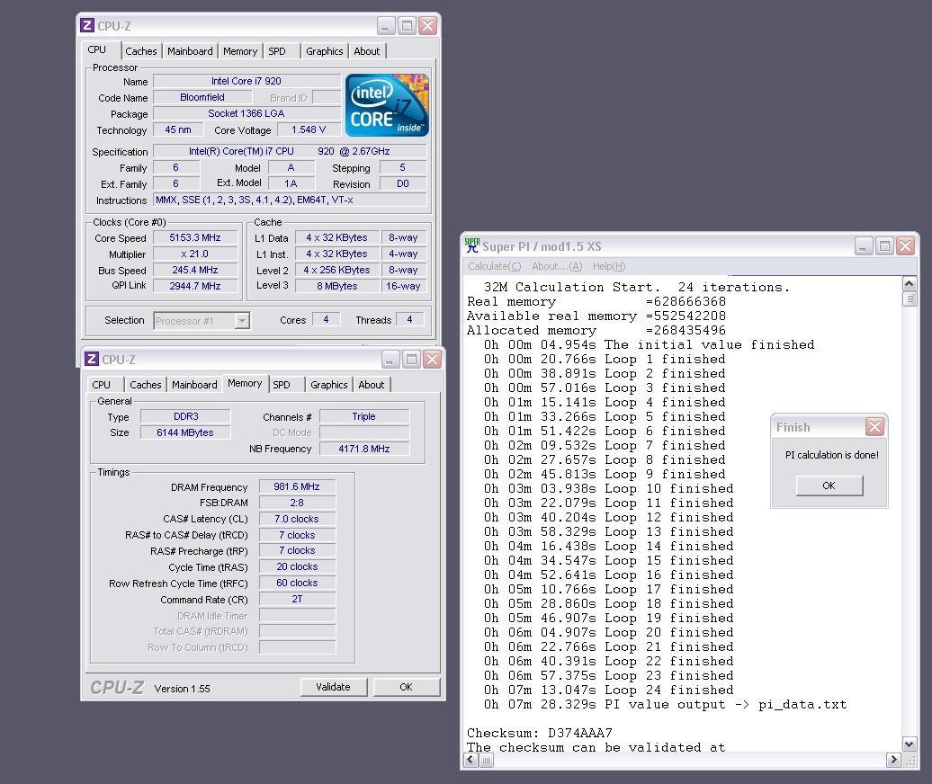Image resolution: width=932 pixels, height=784 pixels.
Task: Open the Help menu in Super PI
Action: click(x=609, y=266)
